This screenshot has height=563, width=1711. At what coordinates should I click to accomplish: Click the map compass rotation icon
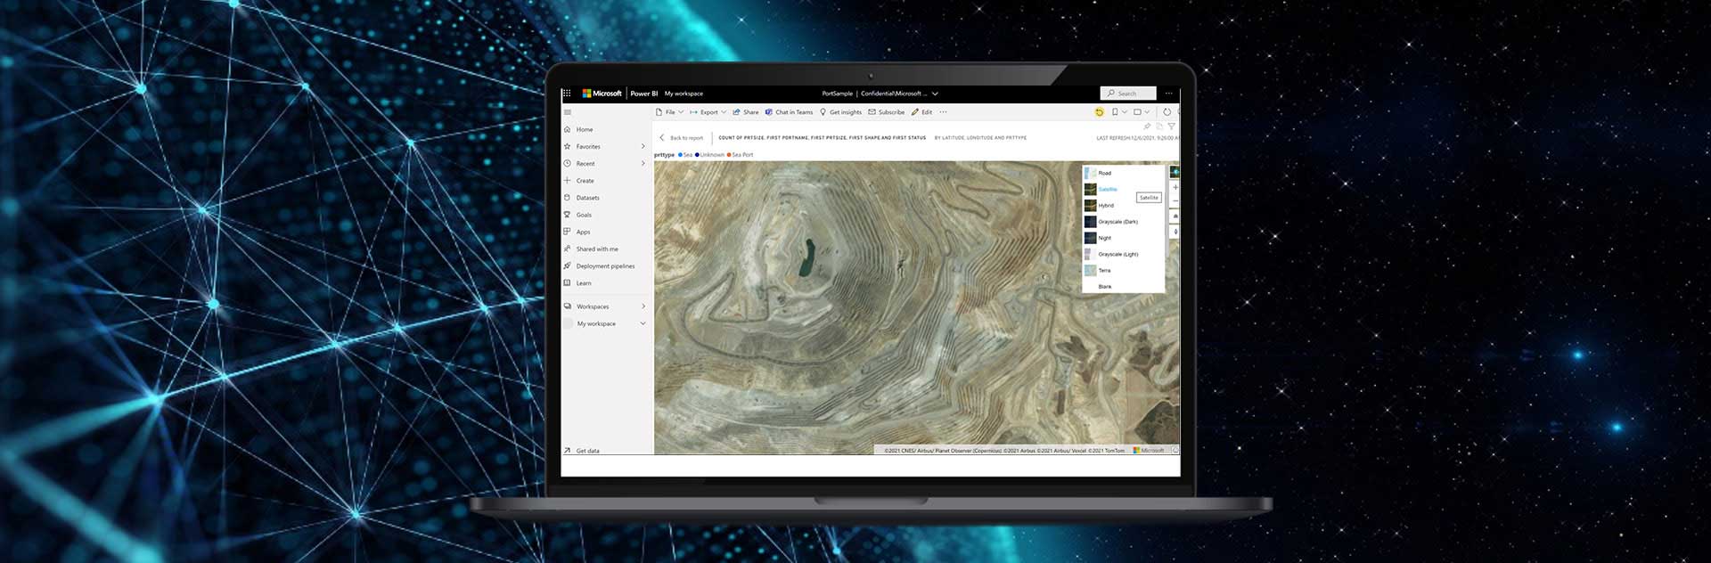click(x=1175, y=232)
